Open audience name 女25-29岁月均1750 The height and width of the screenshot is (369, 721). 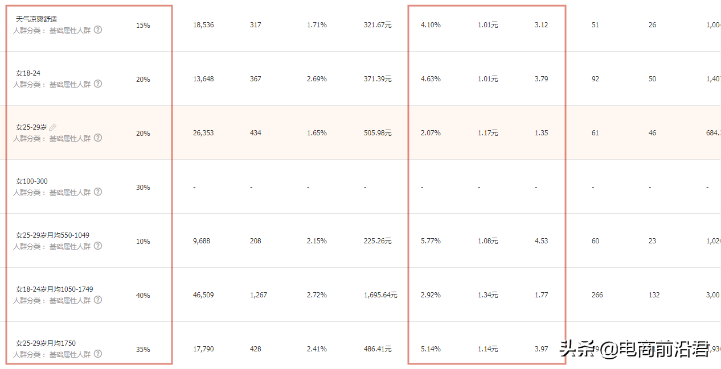(x=46, y=343)
